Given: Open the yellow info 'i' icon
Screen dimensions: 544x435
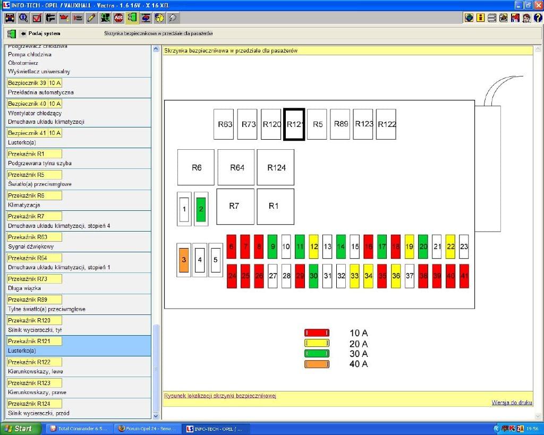Looking at the screenshot, I should [480, 18].
